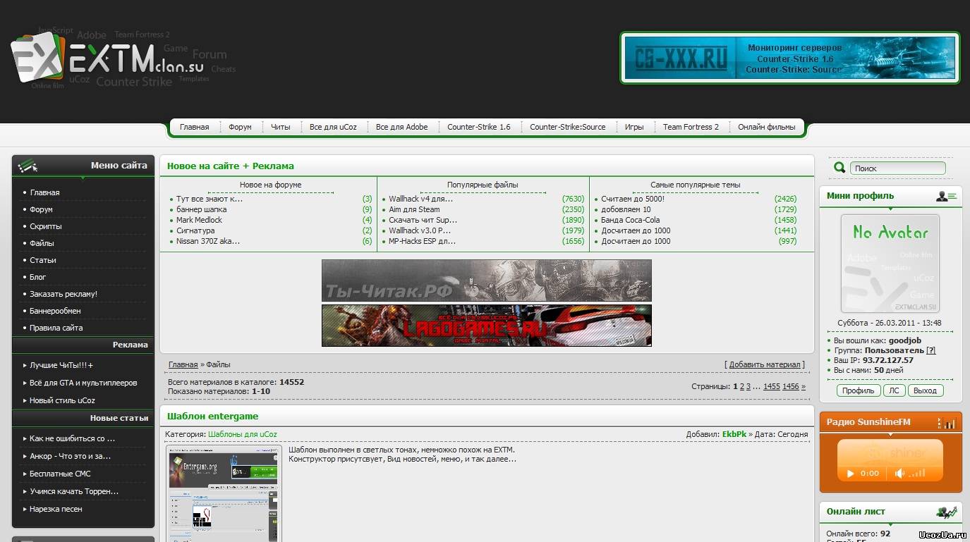Click the 'Выход' logout button
The height and width of the screenshot is (542, 970).
(924, 390)
